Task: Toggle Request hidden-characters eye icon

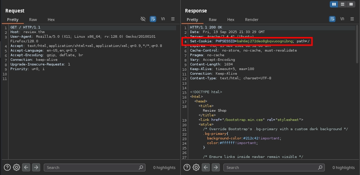Action: click(143, 19)
